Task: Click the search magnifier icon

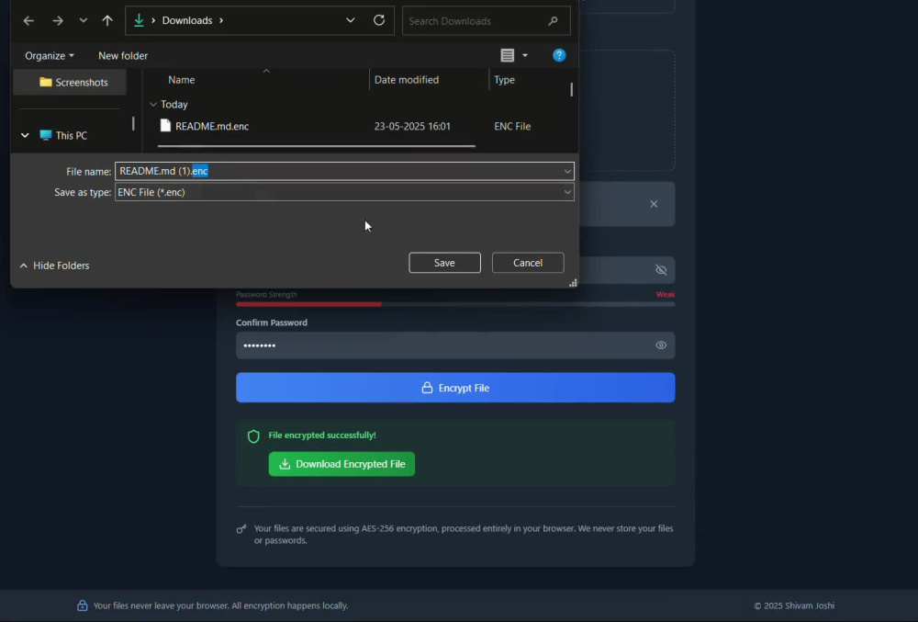Action: (553, 21)
